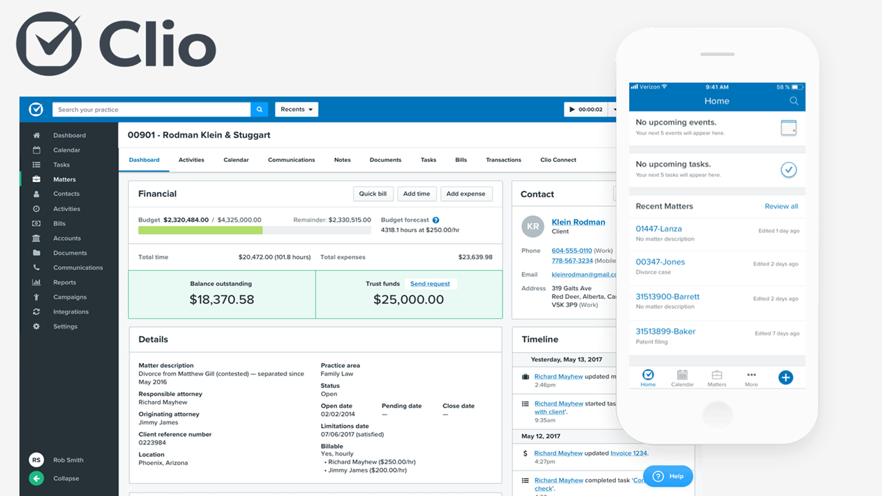Collapse the sidebar with green arrow

(37, 478)
